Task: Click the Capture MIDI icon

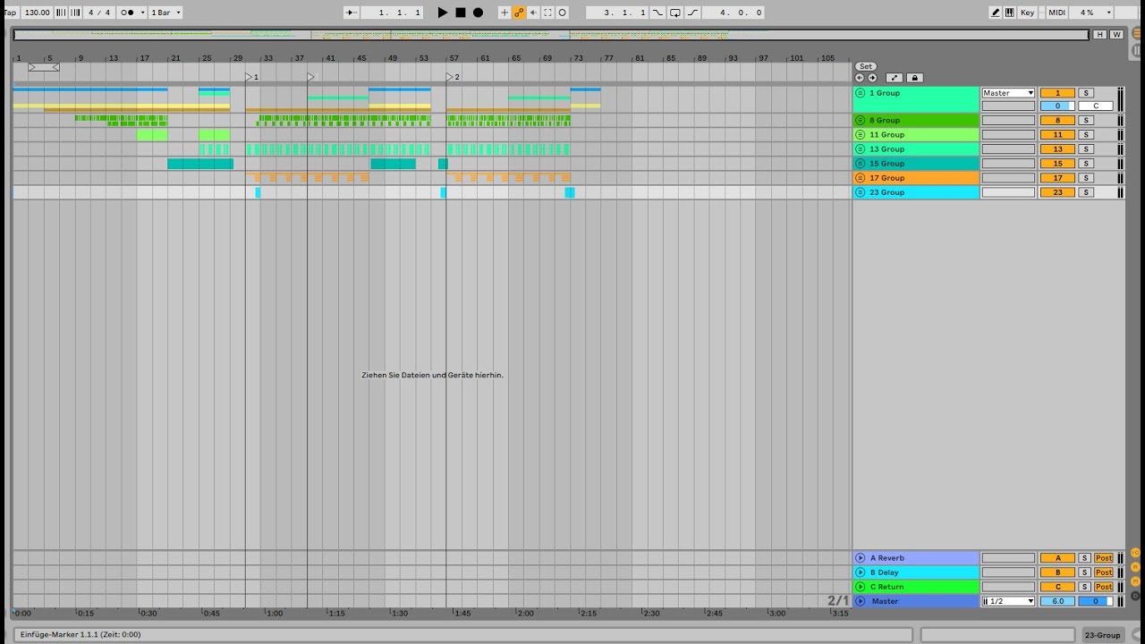Action: pyautogui.click(x=548, y=13)
